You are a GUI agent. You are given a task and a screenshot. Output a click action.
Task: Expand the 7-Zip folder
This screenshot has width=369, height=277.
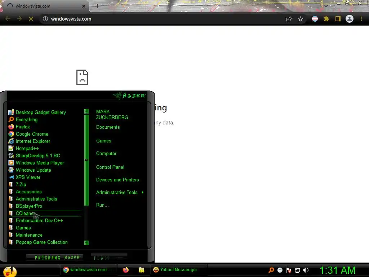point(17,184)
